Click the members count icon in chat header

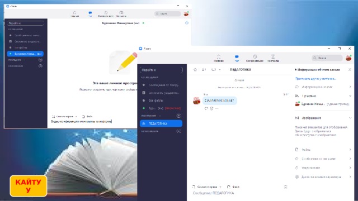coord(204,69)
